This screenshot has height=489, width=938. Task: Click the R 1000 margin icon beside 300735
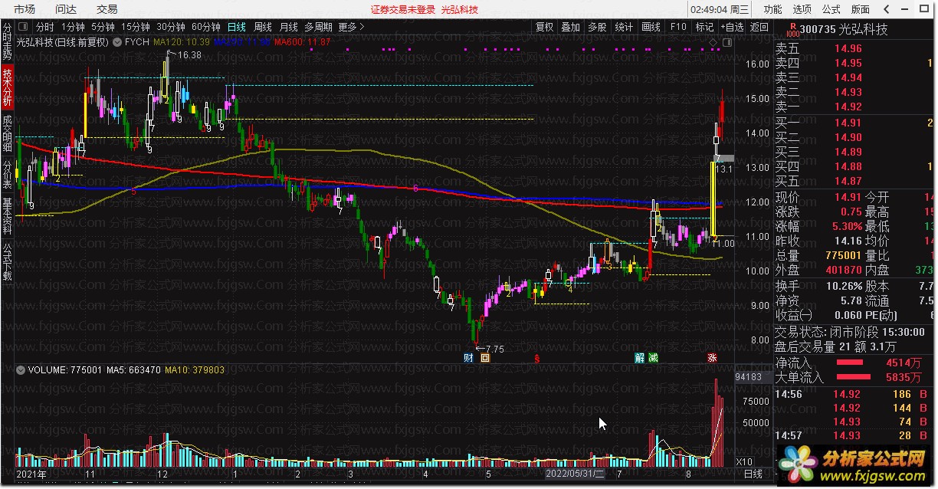pyautogui.click(x=792, y=30)
